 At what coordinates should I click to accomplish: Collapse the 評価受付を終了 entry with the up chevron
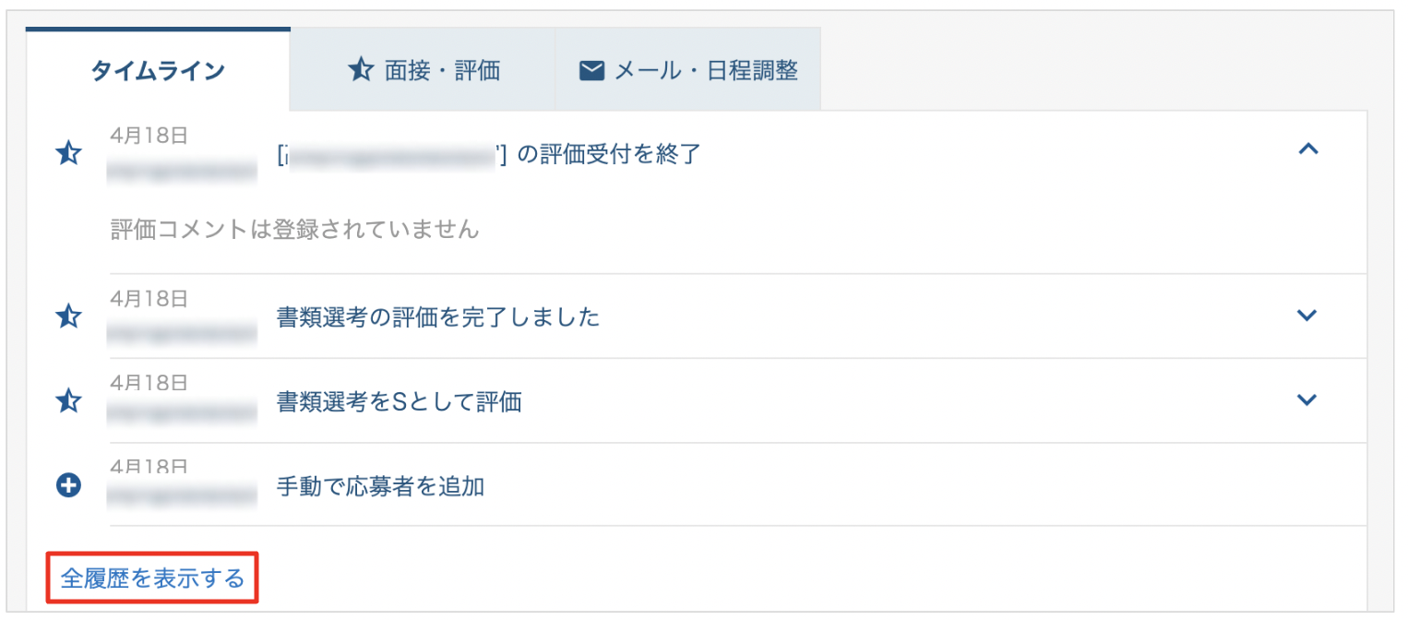click(1307, 149)
